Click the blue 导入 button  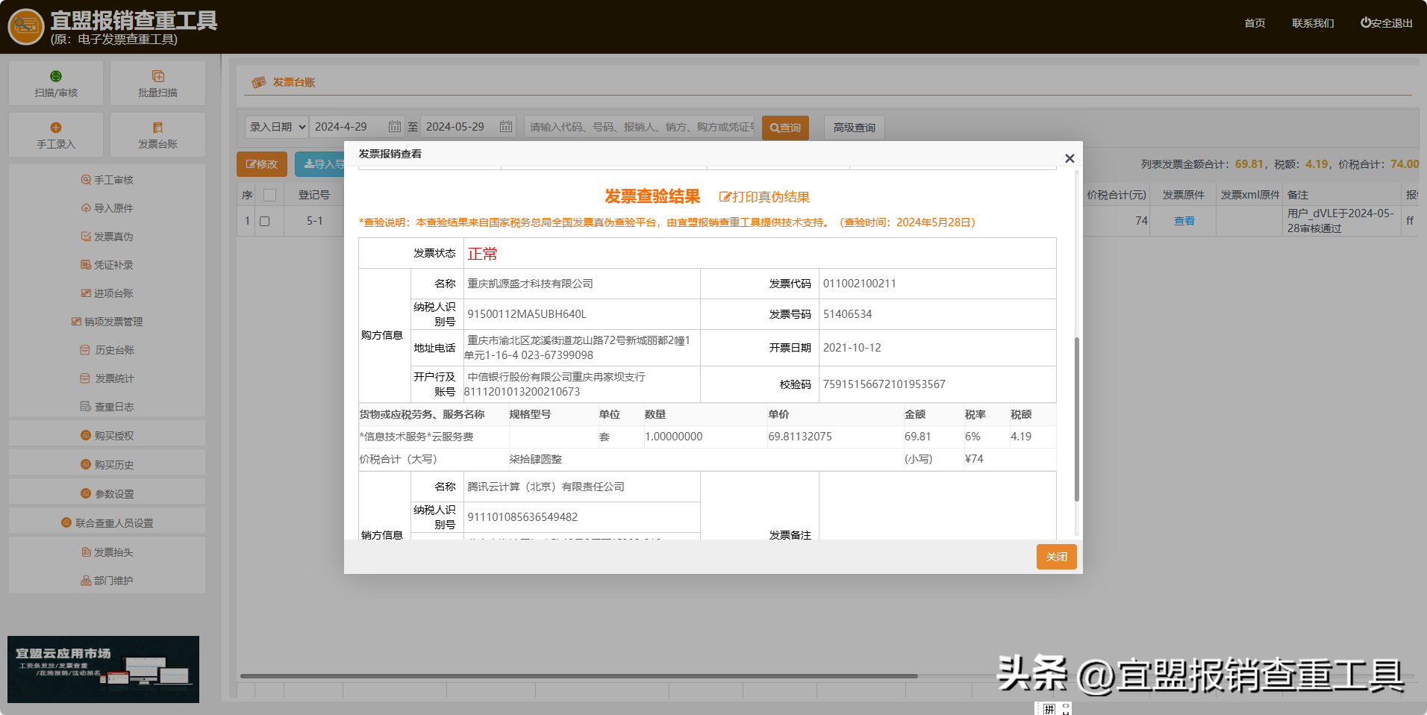click(321, 164)
